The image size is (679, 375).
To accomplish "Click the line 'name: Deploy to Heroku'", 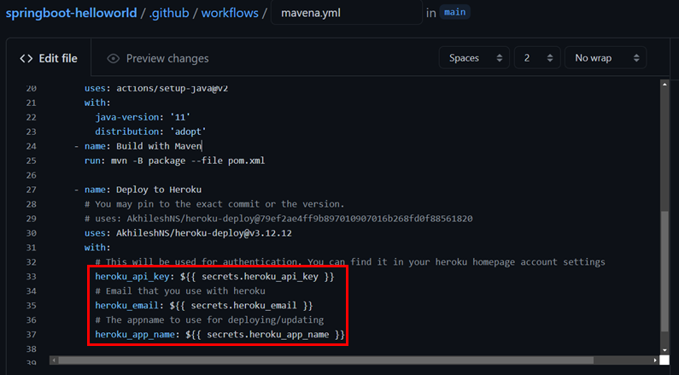I will click(x=138, y=190).
